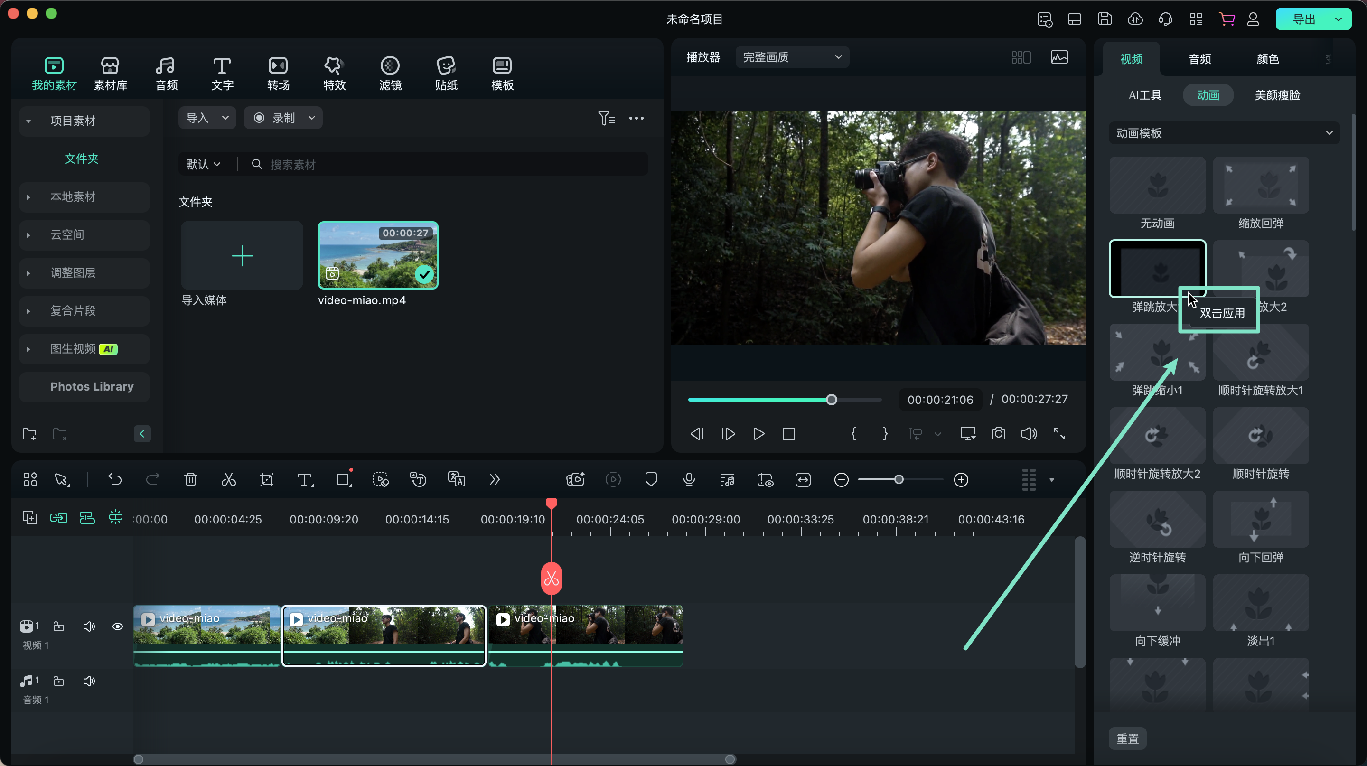Click the split/裁剪 icon in toolbar

tap(227, 480)
